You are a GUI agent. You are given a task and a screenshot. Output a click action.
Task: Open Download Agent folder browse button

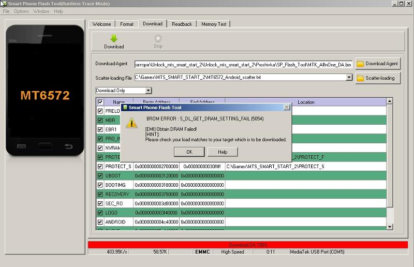[x=378, y=64]
